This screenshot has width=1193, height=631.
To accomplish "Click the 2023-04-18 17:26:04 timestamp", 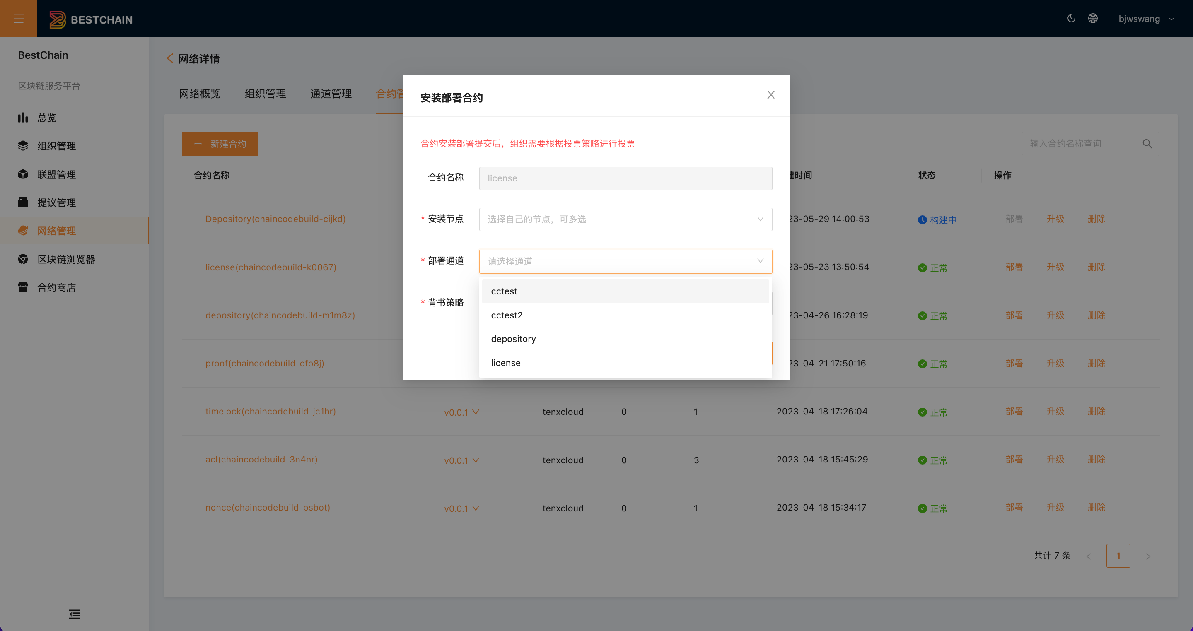I will click(x=822, y=412).
